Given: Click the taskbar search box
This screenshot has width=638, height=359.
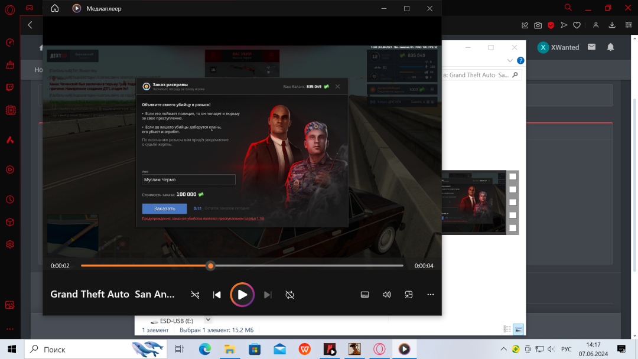Looking at the screenshot, I should click(96, 349).
